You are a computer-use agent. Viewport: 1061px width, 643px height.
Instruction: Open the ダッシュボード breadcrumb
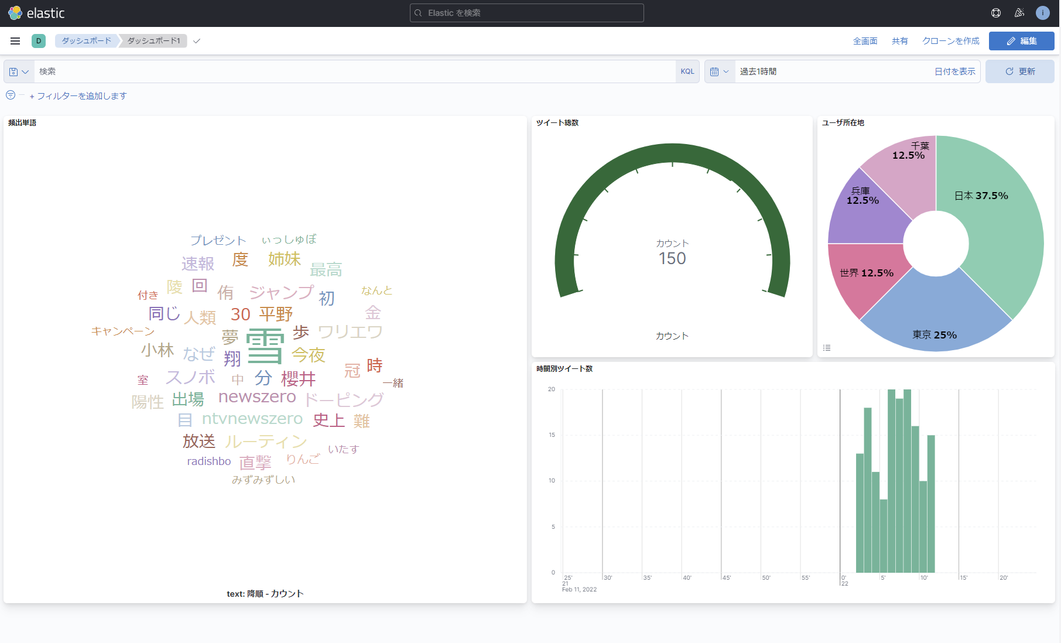pyautogui.click(x=87, y=41)
